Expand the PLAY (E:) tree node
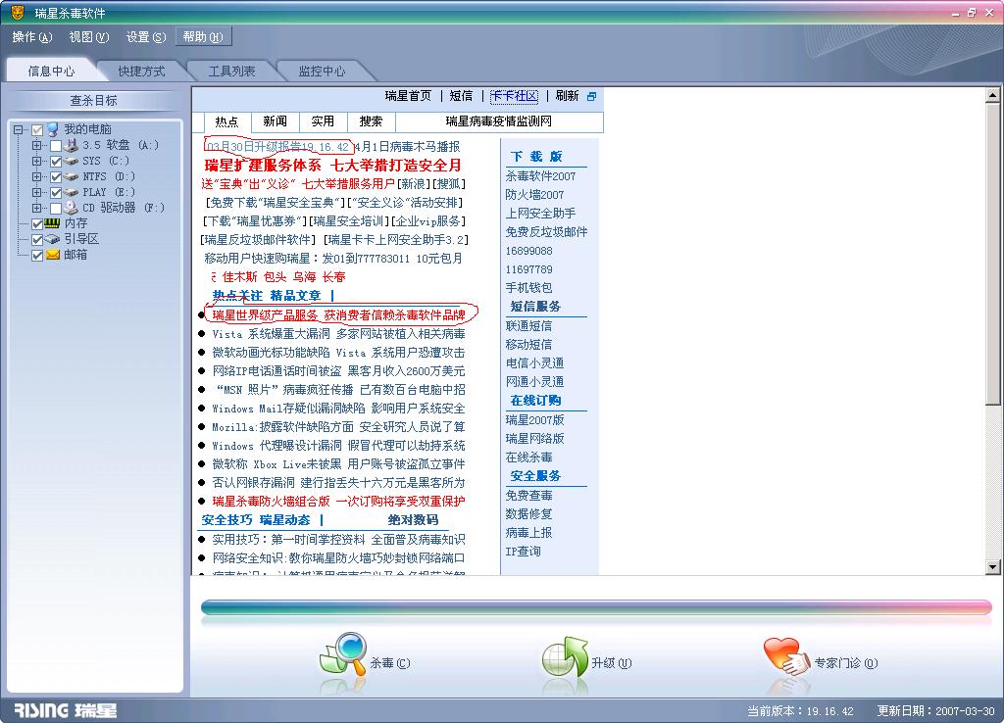The height and width of the screenshot is (723, 1004). [37, 193]
